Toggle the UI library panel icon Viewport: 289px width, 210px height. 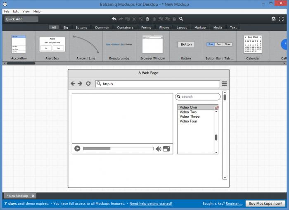273,19
